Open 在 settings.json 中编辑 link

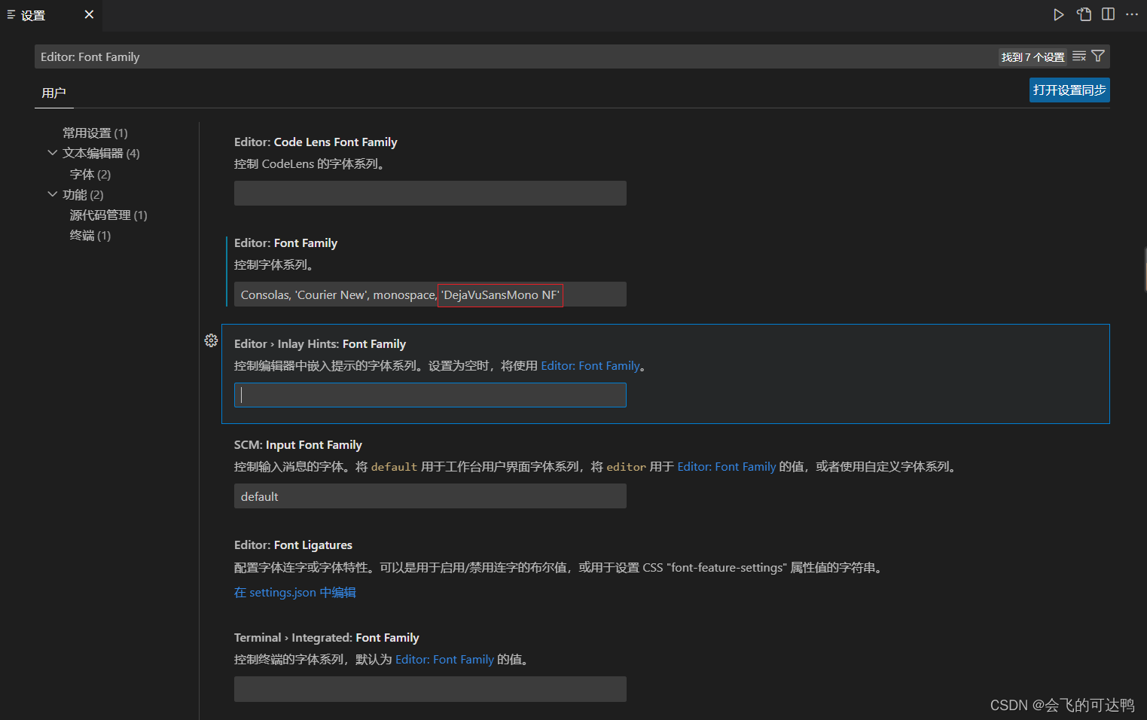(x=295, y=593)
